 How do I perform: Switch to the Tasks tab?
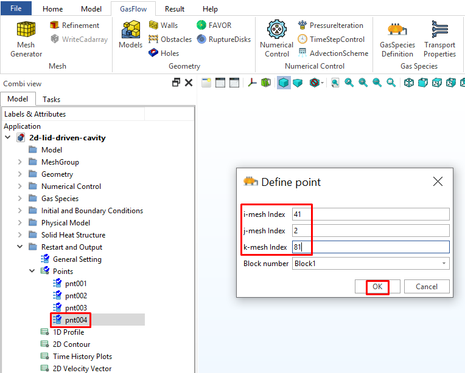(x=52, y=99)
